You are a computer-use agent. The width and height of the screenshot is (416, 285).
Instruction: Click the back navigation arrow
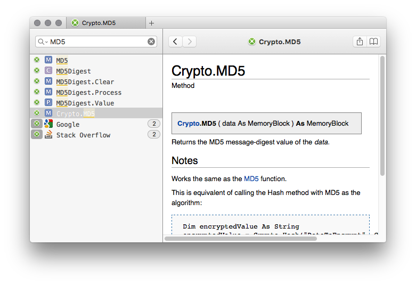pos(175,42)
